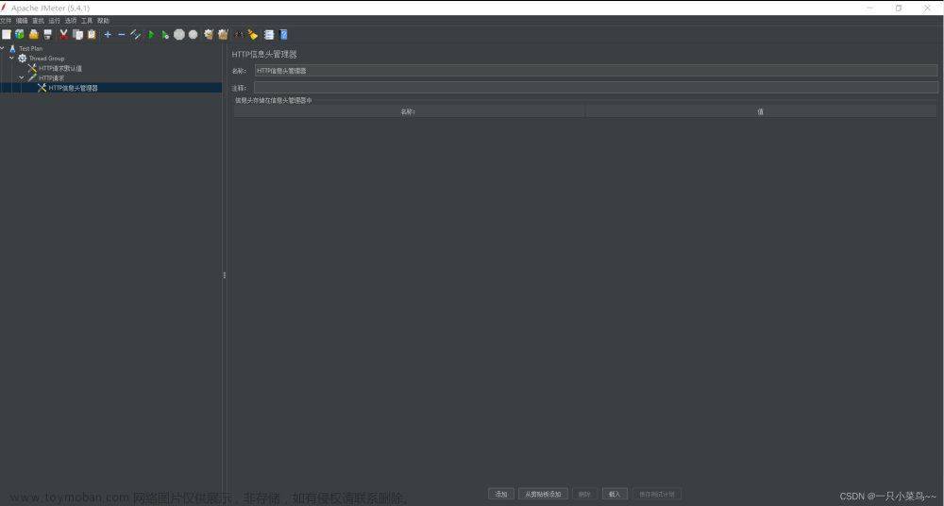
Task: Open the Function Helper list icon
Action: point(268,34)
